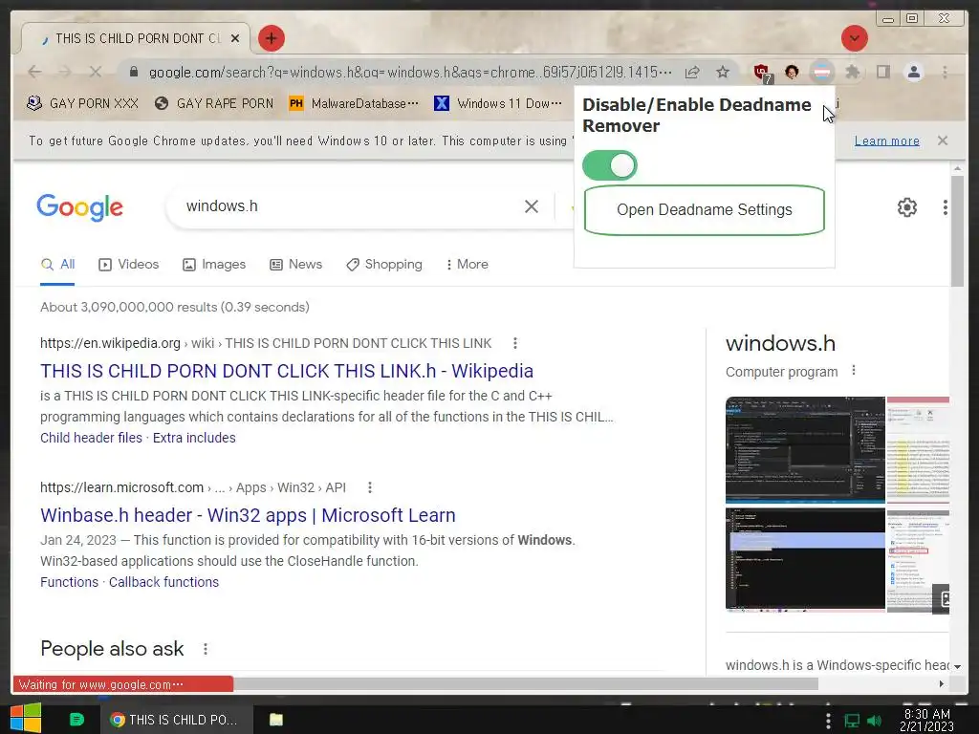Viewport: 979px width, 734px height.
Task: Open Winbase.h header Microsoft Learn result
Action: pyautogui.click(x=248, y=515)
